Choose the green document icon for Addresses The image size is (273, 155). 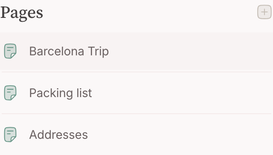click(x=10, y=135)
